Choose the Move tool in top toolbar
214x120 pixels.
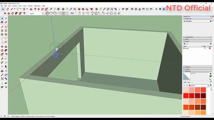tap(39, 9)
